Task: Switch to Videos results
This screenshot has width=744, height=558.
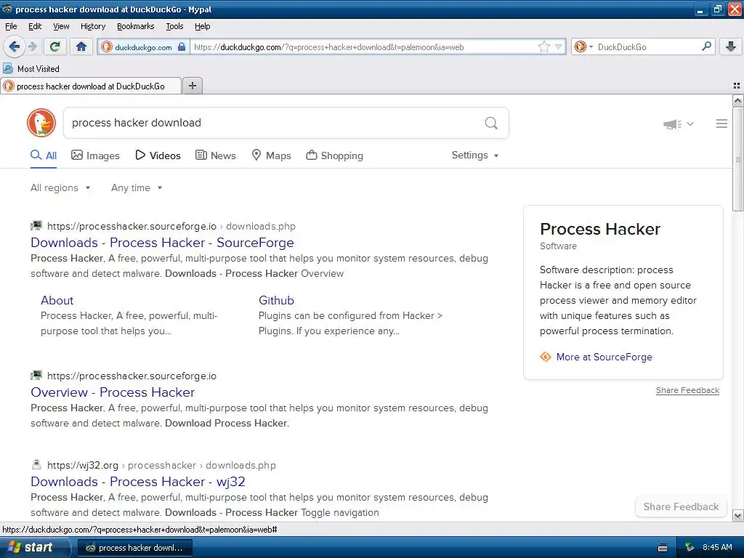Action: click(158, 155)
